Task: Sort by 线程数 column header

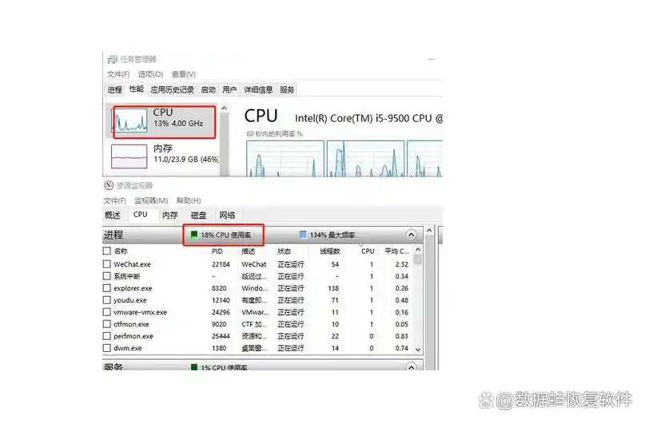Action: click(x=330, y=251)
